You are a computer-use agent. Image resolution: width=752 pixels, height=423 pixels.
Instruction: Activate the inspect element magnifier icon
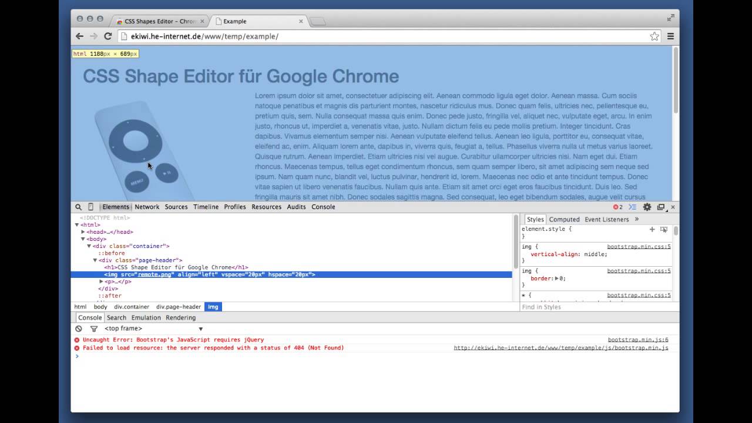[78, 207]
